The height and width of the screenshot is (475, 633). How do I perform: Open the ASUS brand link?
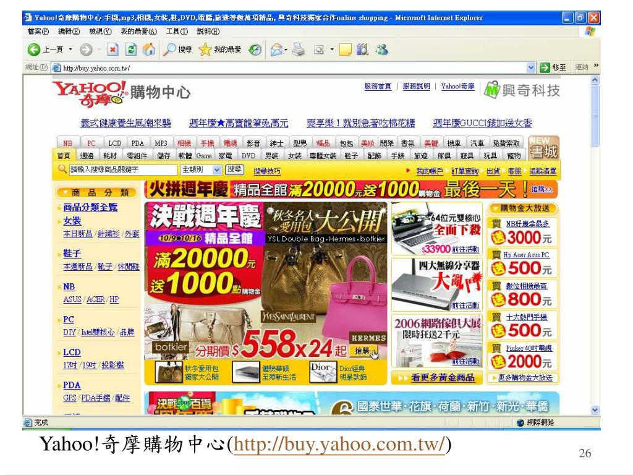pyautogui.click(x=72, y=299)
